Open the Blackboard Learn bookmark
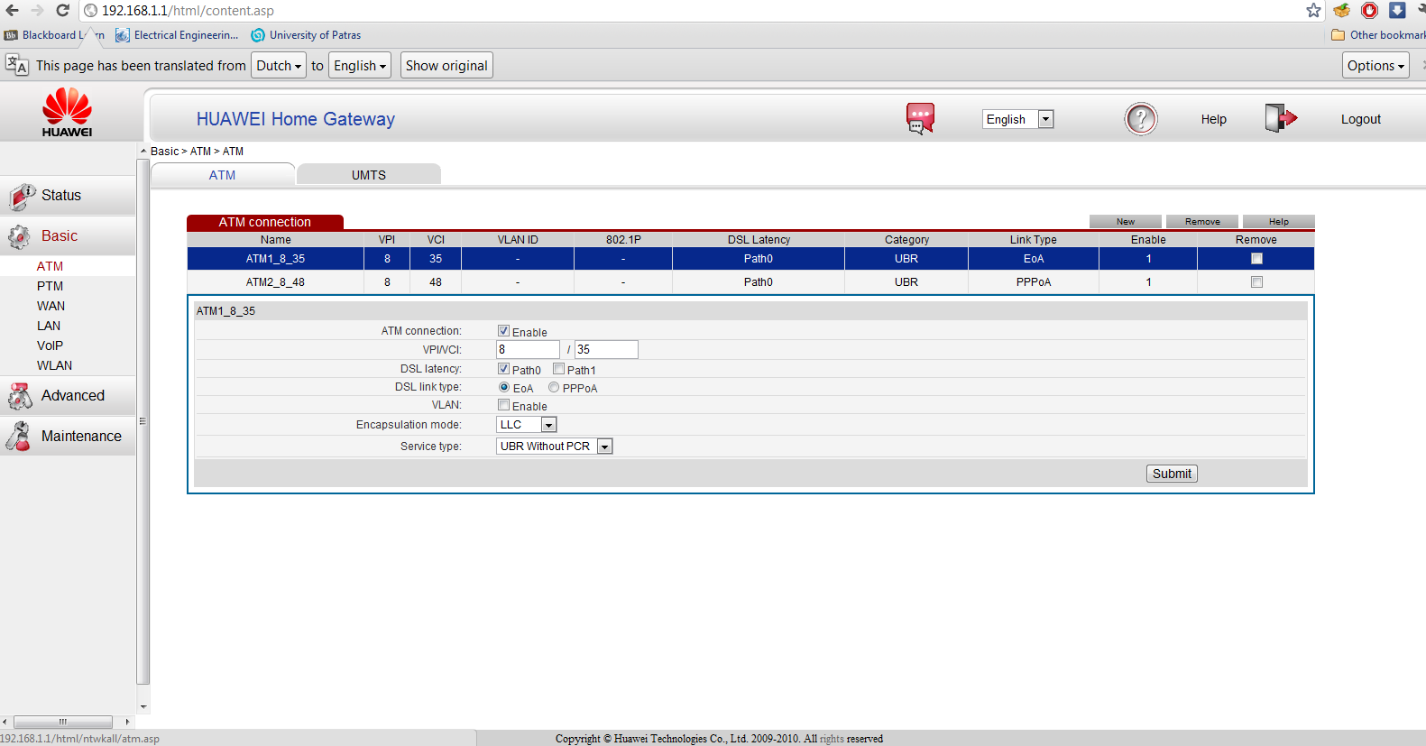 54,35
